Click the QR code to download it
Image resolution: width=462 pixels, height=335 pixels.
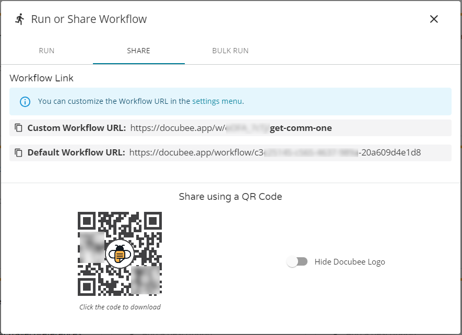coord(120,254)
